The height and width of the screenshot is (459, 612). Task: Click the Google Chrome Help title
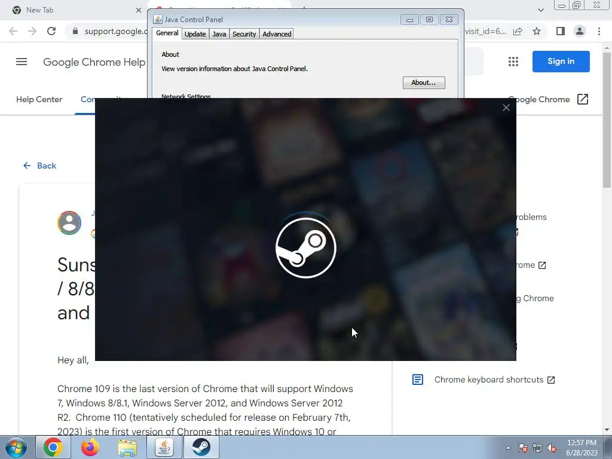pos(94,62)
